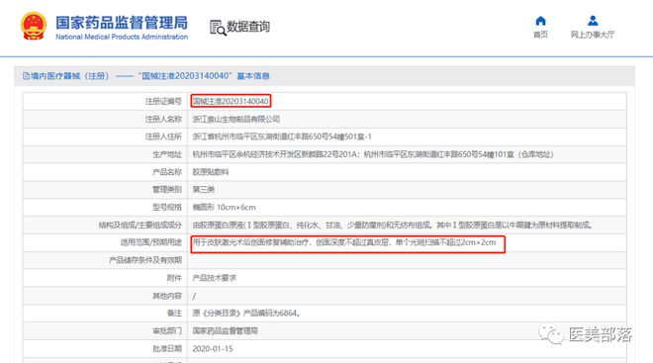
Task: Click the 备注 value mentioning 6864
Action: pos(246,313)
